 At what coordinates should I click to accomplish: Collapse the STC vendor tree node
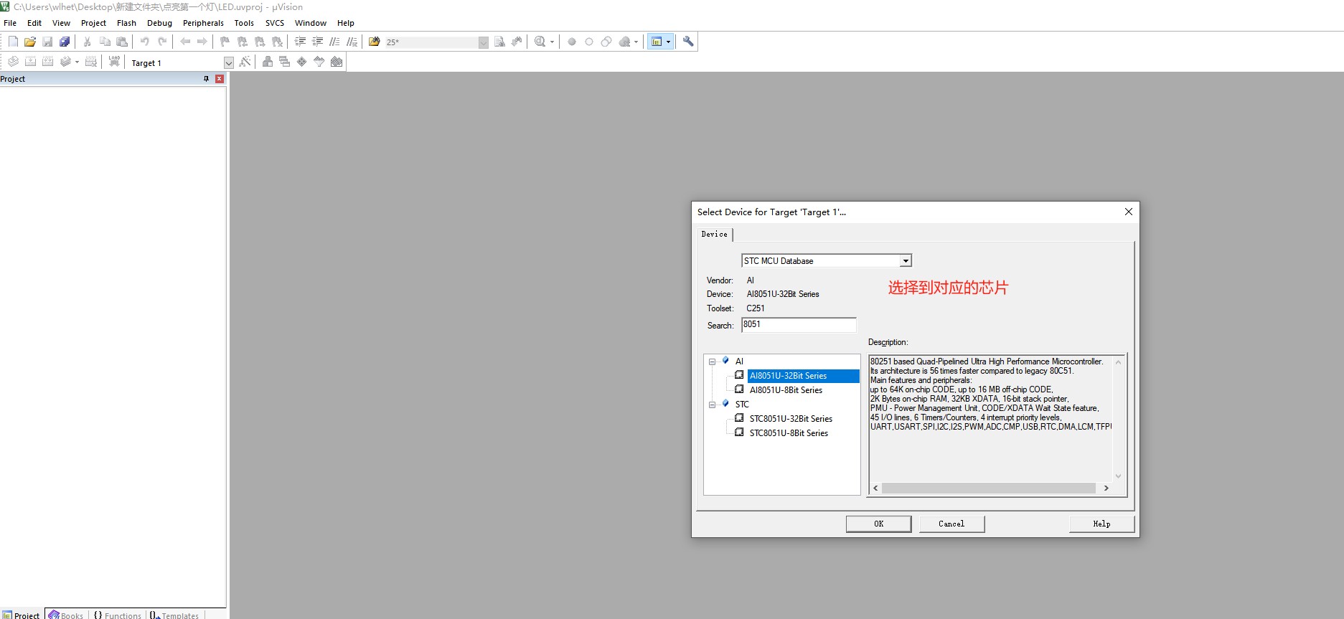(x=712, y=405)
